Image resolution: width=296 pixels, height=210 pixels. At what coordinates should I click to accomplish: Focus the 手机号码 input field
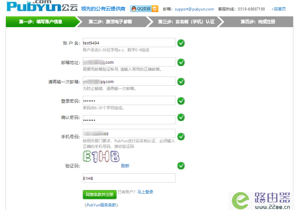click(129, 133)
